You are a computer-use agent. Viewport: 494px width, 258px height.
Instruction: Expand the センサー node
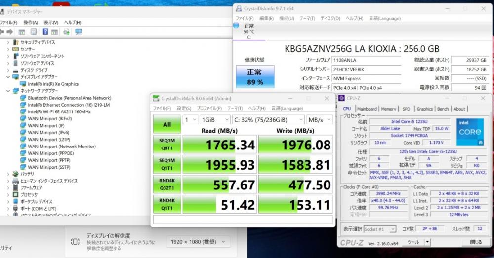click(x=8, y=49)
